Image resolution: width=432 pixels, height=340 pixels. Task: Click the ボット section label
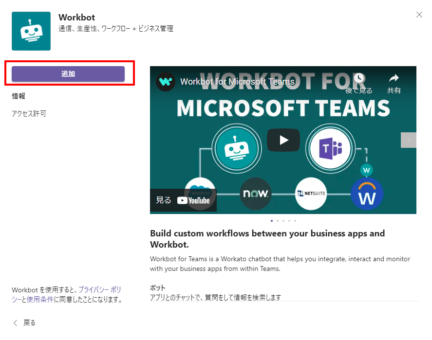pyautogui.click(x=158, y=288)
